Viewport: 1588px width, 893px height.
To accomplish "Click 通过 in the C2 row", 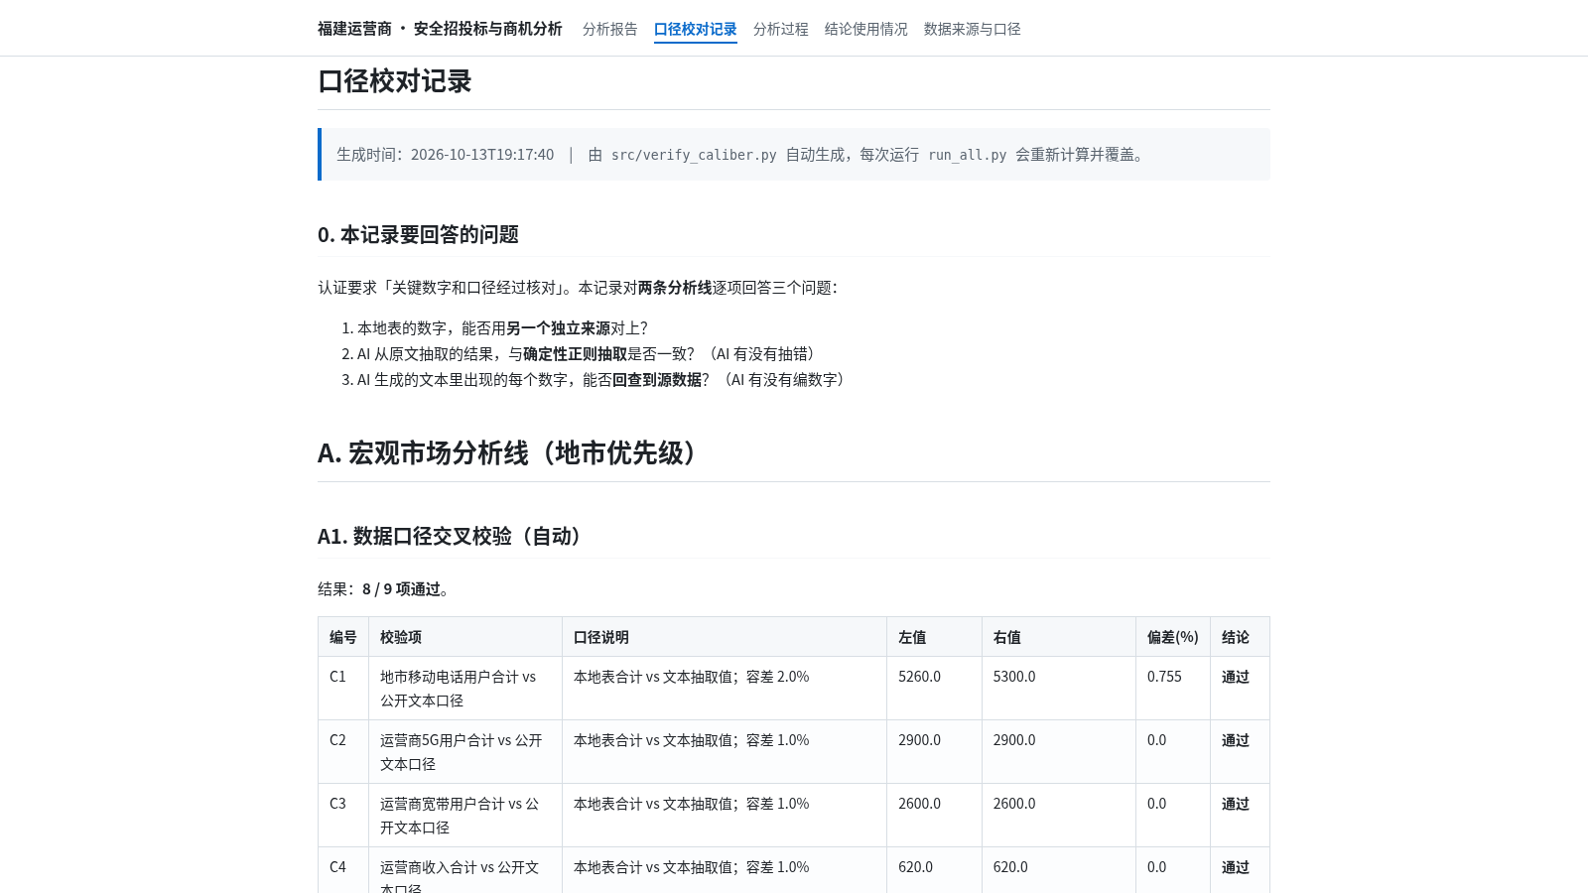I will click(x=1236, y=740).
